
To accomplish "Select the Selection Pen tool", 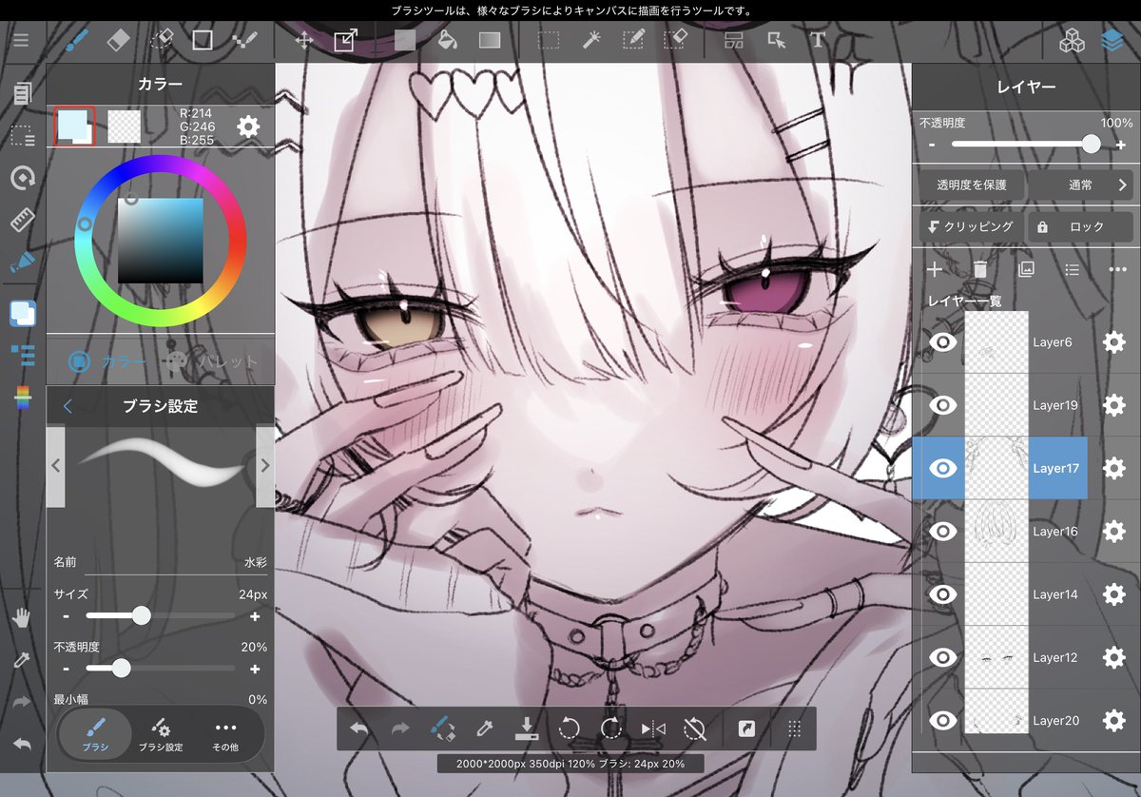I will 633,40.
